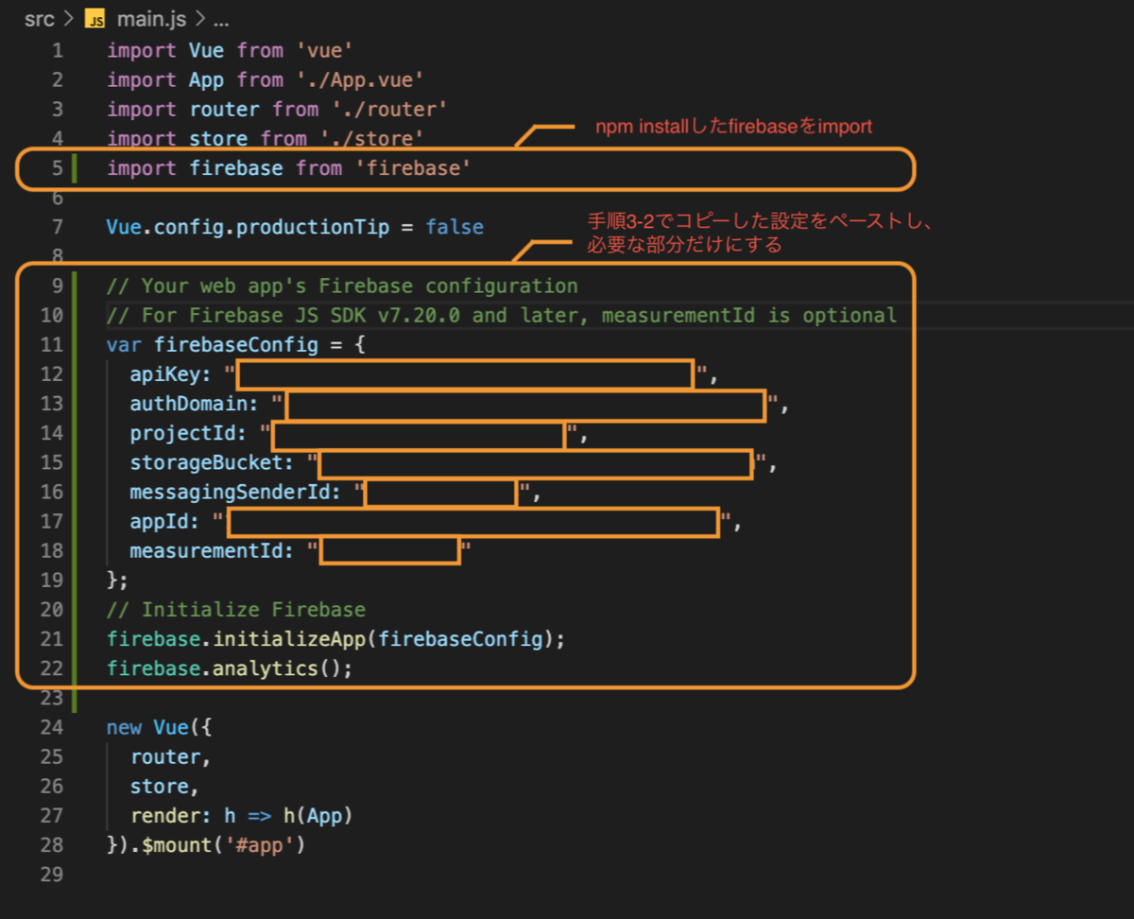Click the './App.vue' import path
The height and width of the screenshot is (919, 1134).
tap(360, 80)
